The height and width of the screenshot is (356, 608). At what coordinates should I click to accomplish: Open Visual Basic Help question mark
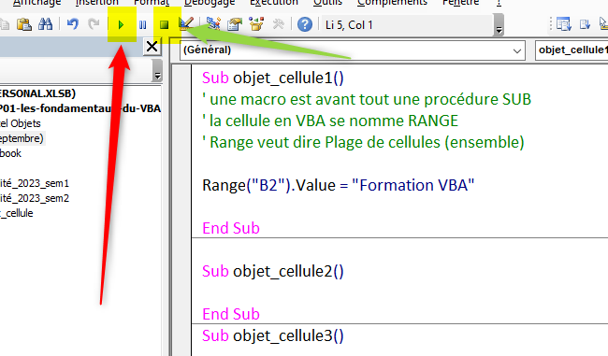click(305, 25)
